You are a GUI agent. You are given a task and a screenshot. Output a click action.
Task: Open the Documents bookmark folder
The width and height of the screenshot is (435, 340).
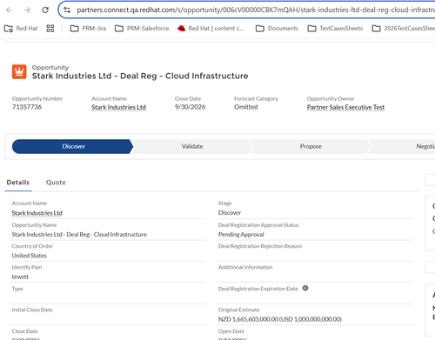277,29
